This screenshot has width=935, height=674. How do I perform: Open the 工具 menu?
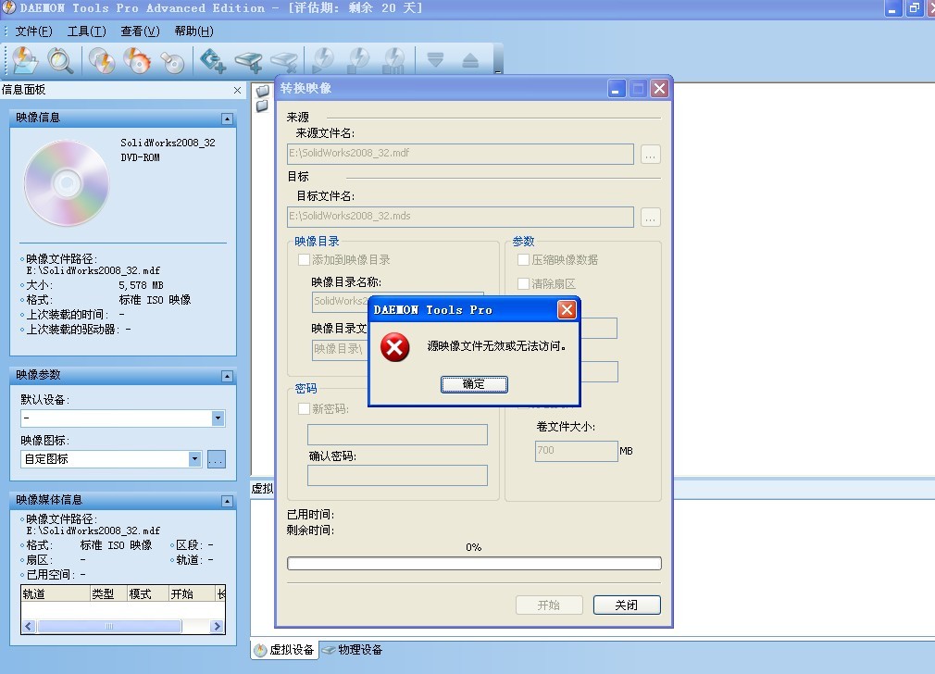click(x=86, y=31)
